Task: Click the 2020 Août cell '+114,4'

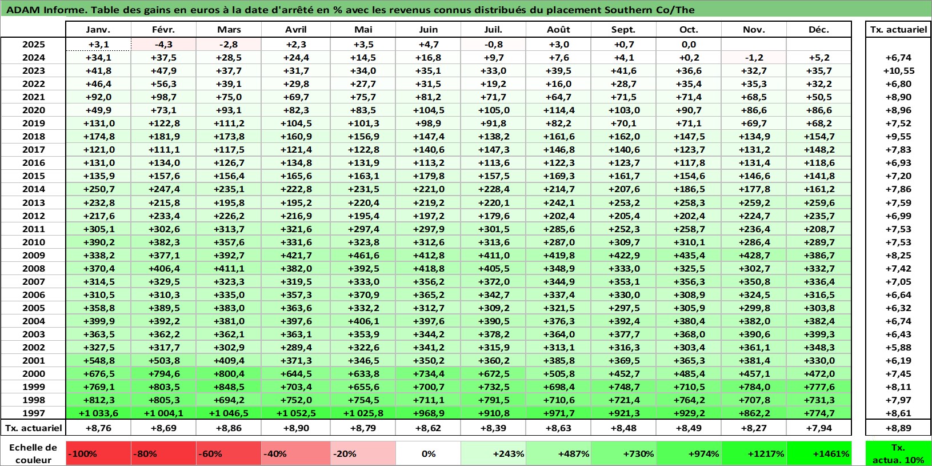Action: click(558, 110)
